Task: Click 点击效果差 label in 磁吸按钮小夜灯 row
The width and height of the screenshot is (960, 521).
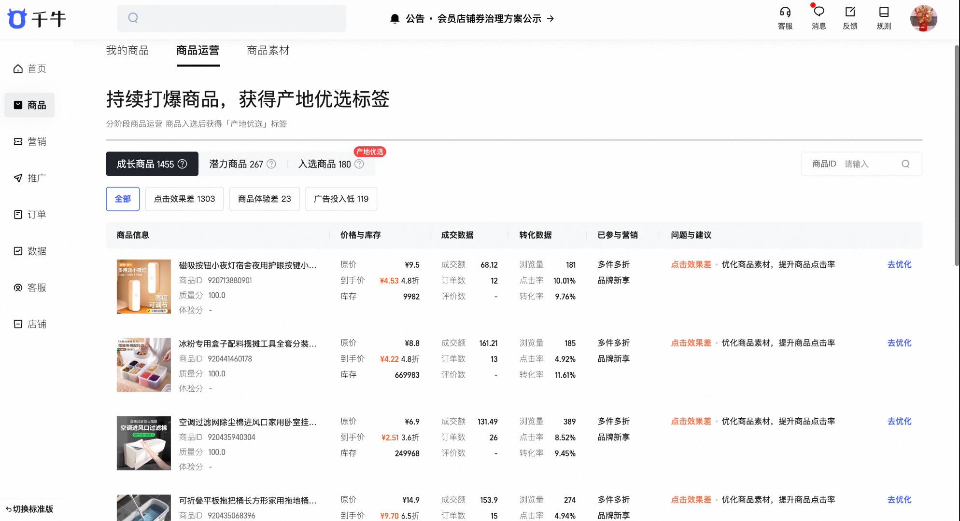Action: coord(691,264)
